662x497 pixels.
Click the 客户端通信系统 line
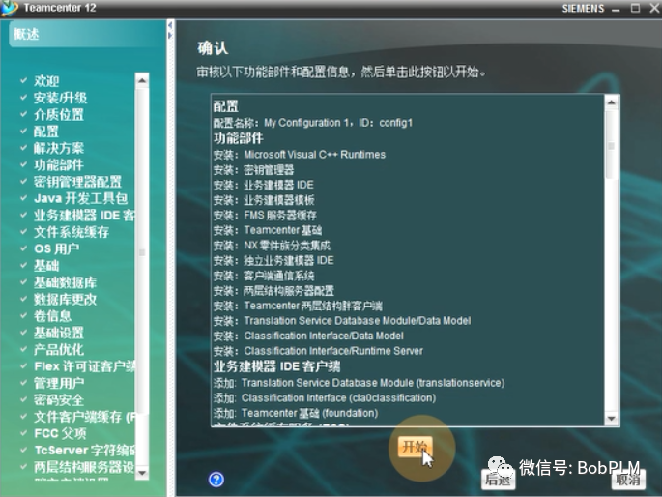[264, 276]
